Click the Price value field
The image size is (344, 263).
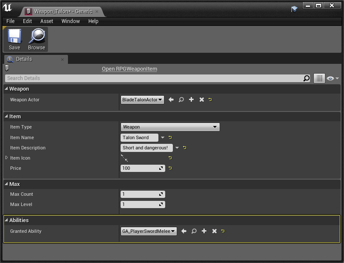tap(140, 168)
